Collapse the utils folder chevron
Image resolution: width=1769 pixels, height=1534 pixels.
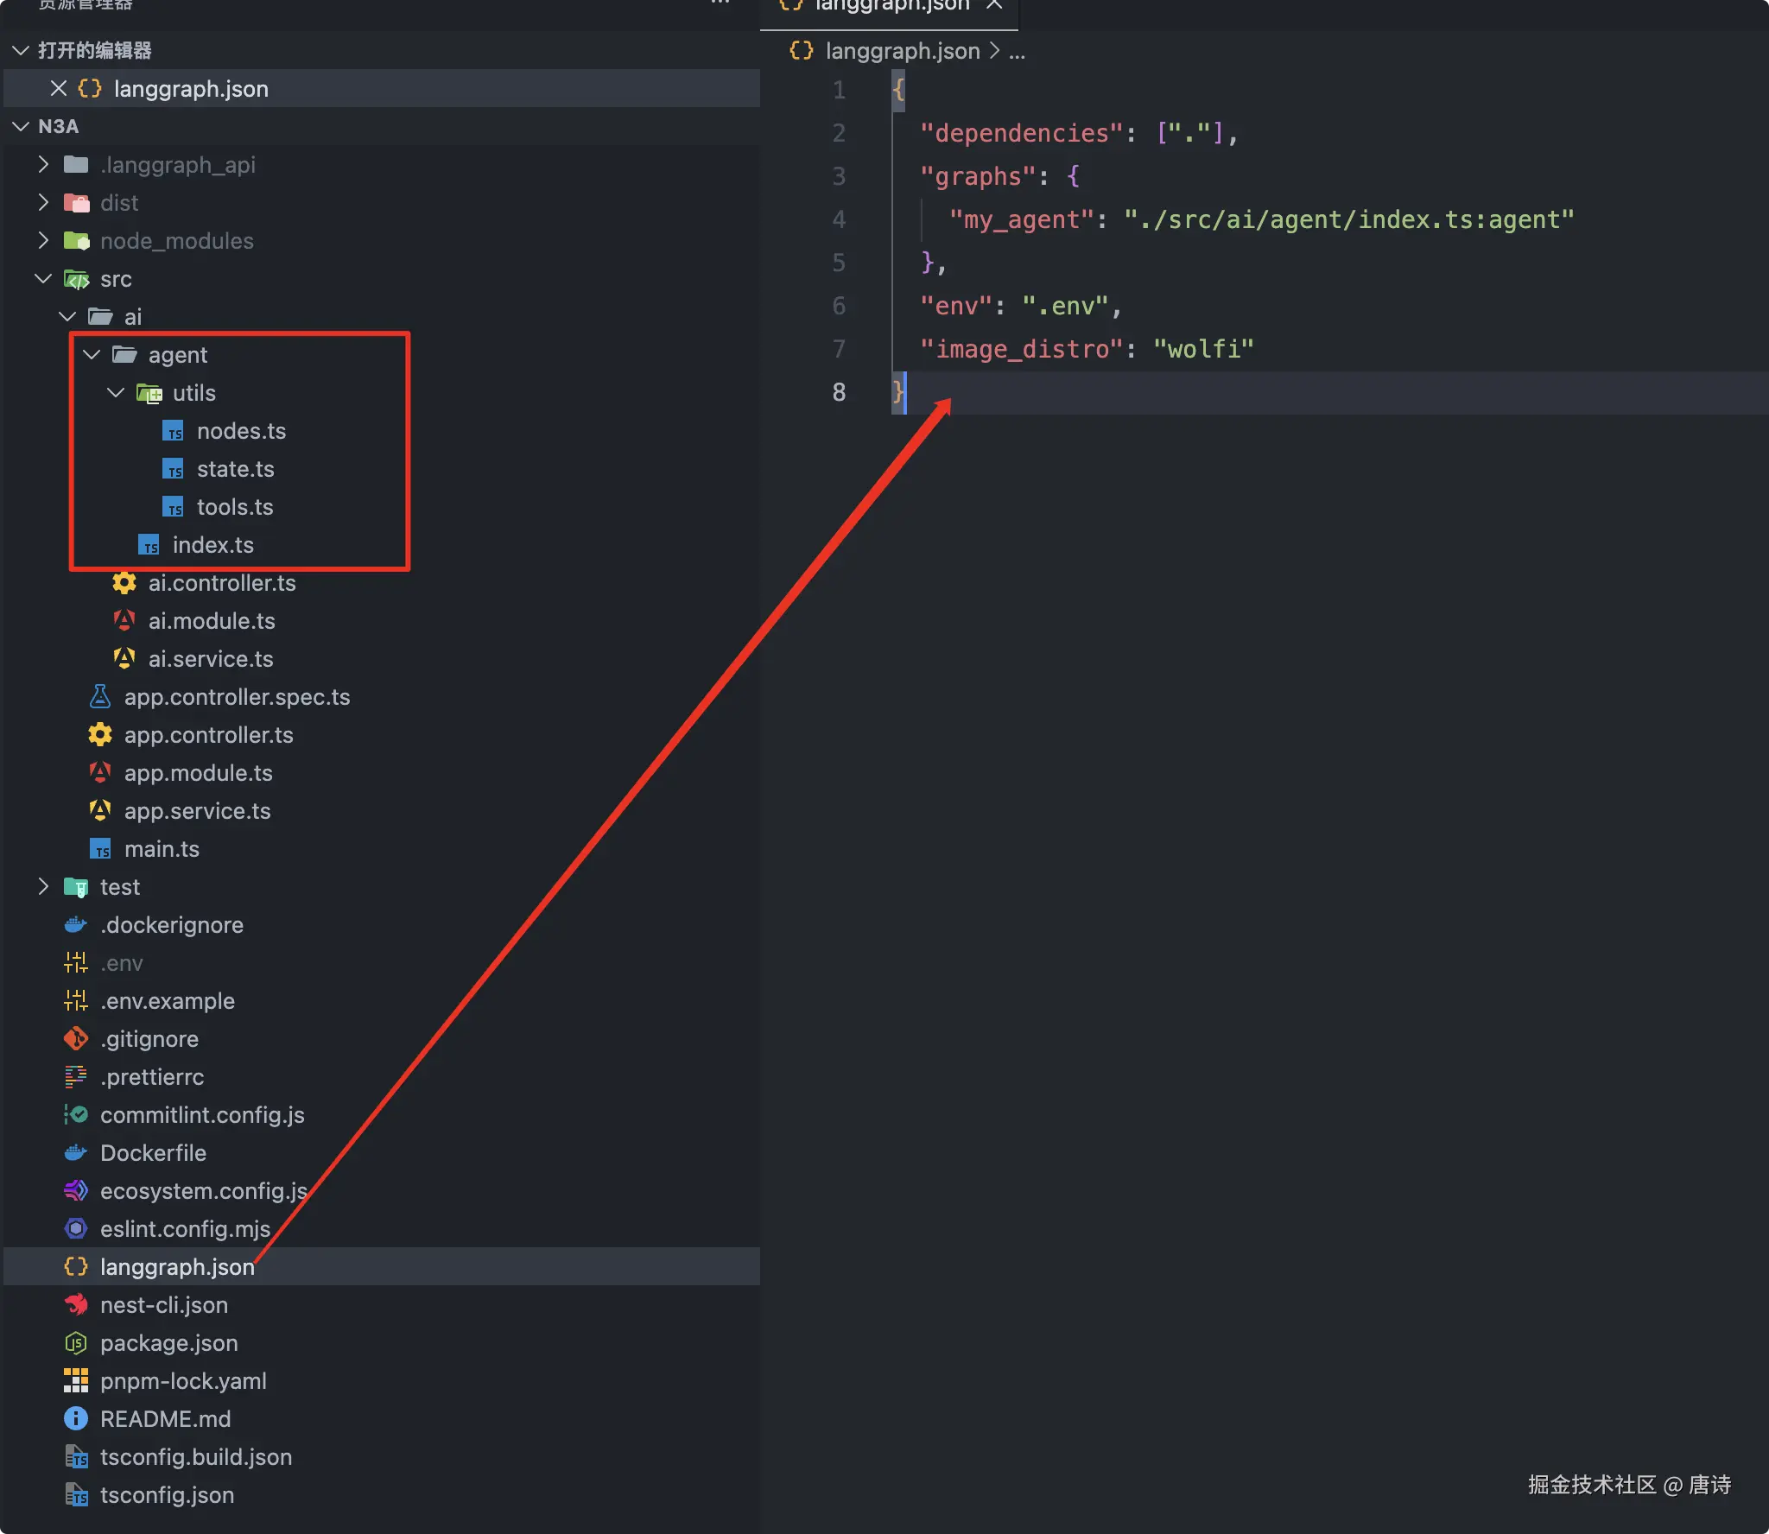[116, 393]
